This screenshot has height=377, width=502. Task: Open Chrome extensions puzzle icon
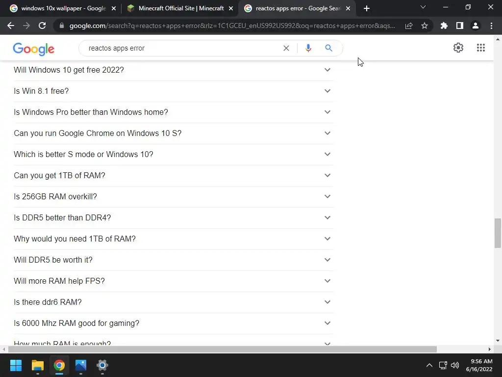(444, 26)
